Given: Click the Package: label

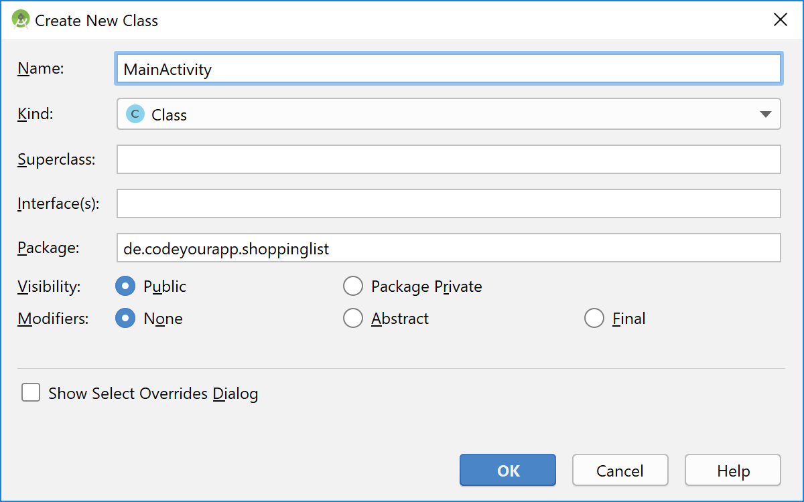Looking at the screenshot, I should pos(48,248).
